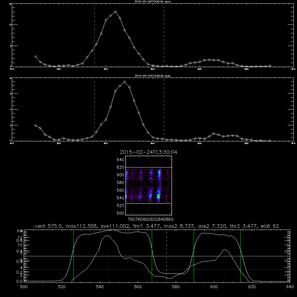Click the solid white horizontal line in bottom plot
Screen dimensions: 297x297
pyautogui.click(x=157, y=256)
